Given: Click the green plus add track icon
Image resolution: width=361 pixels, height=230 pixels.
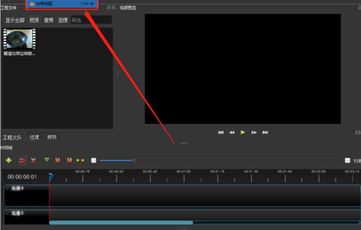Looking at the screenshot, I should pyautogui.click(x=9, y=160).
